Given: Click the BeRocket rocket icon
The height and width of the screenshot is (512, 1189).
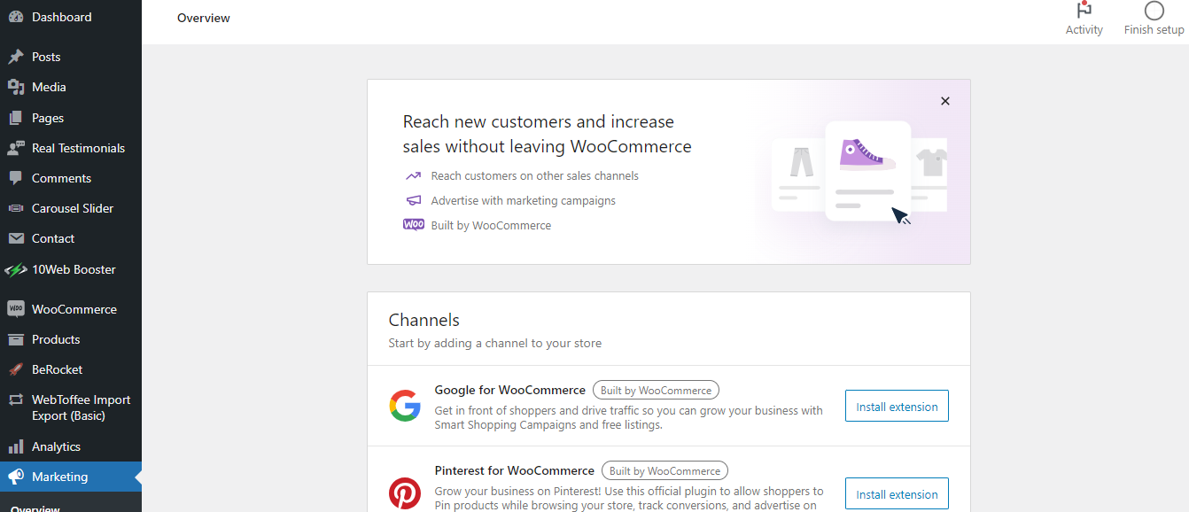Looking at the screenshot, I should pos(16,369).
